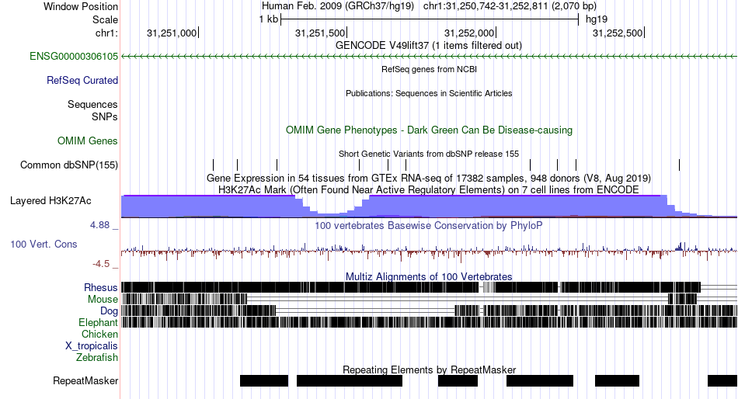Click the GTEx Gene Expression track title
This screenshot has height=399, width=738.
[429, 179]
